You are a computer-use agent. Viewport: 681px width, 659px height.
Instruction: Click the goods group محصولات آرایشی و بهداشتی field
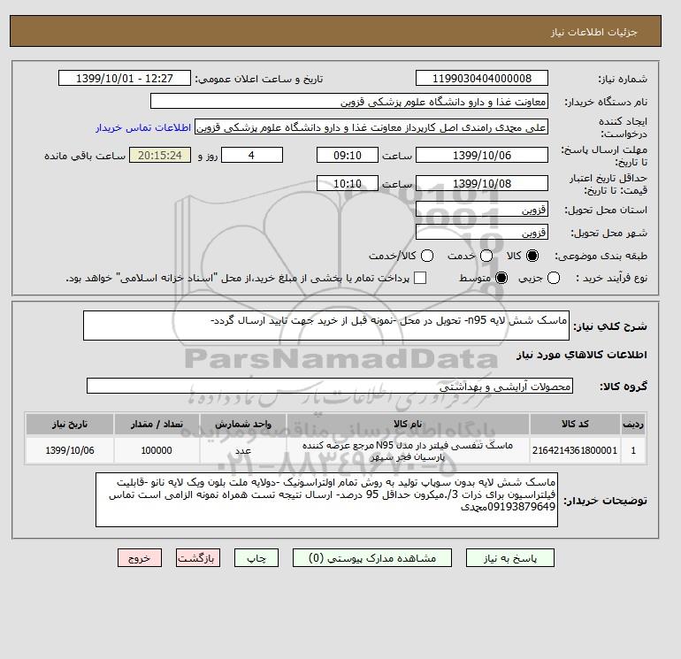[x=330, y=386]
